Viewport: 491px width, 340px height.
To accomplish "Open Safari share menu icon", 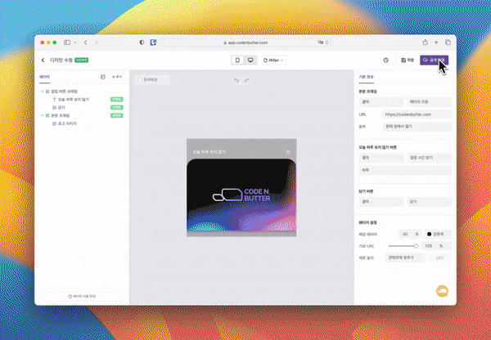I will click(x=425, y=42).
